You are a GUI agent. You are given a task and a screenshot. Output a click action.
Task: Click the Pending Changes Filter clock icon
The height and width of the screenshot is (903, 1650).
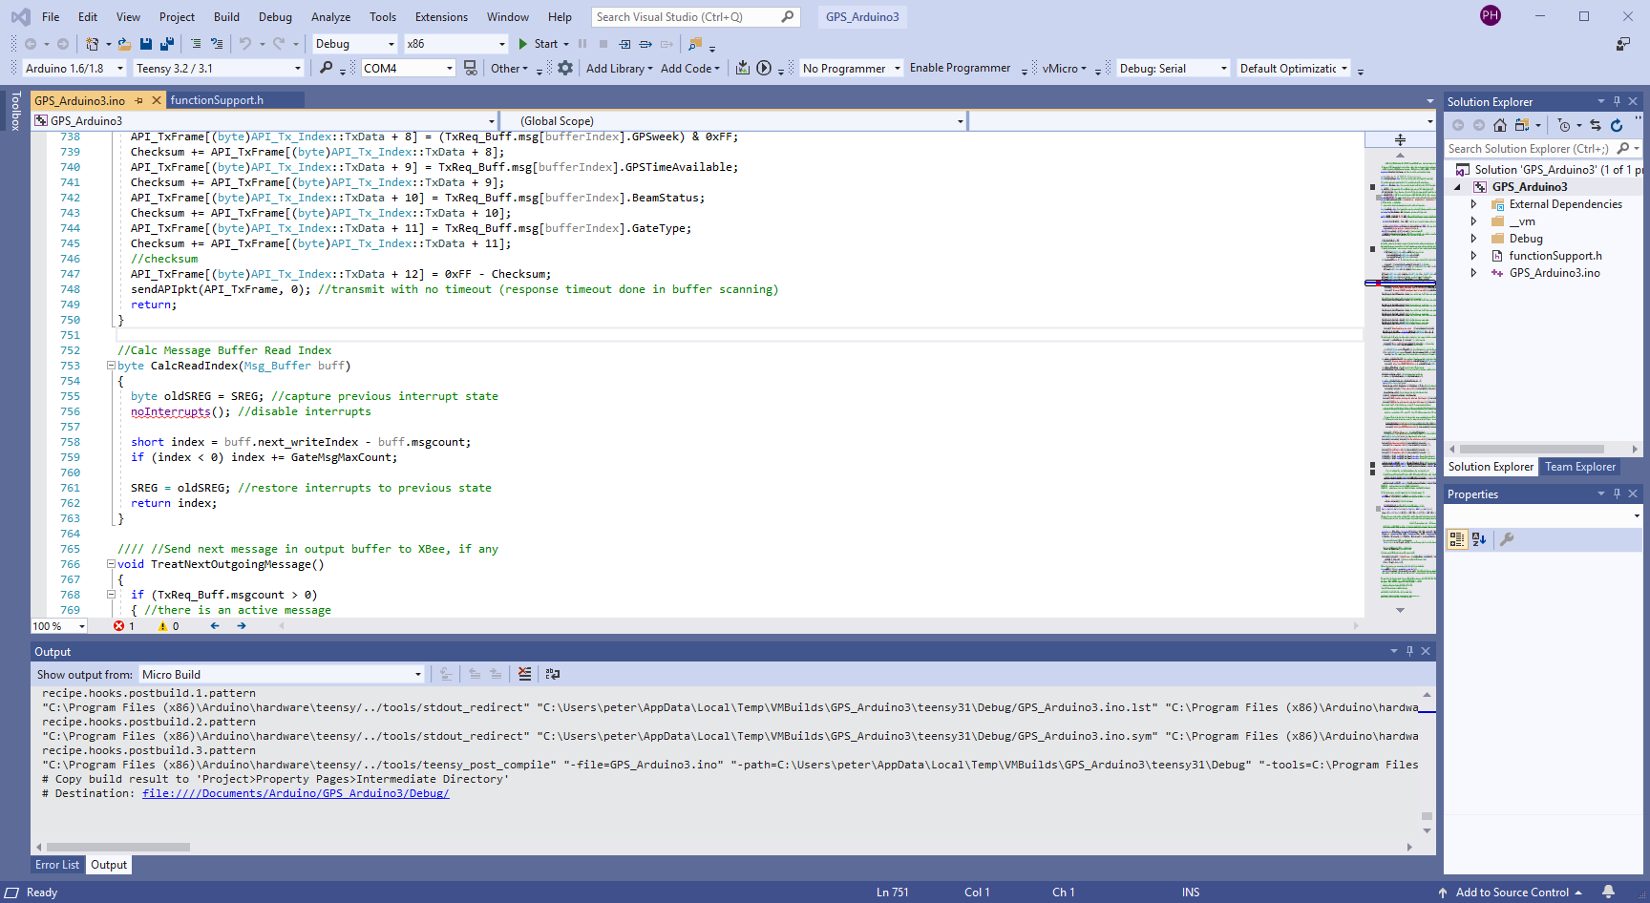click(x=1564, y=125)
